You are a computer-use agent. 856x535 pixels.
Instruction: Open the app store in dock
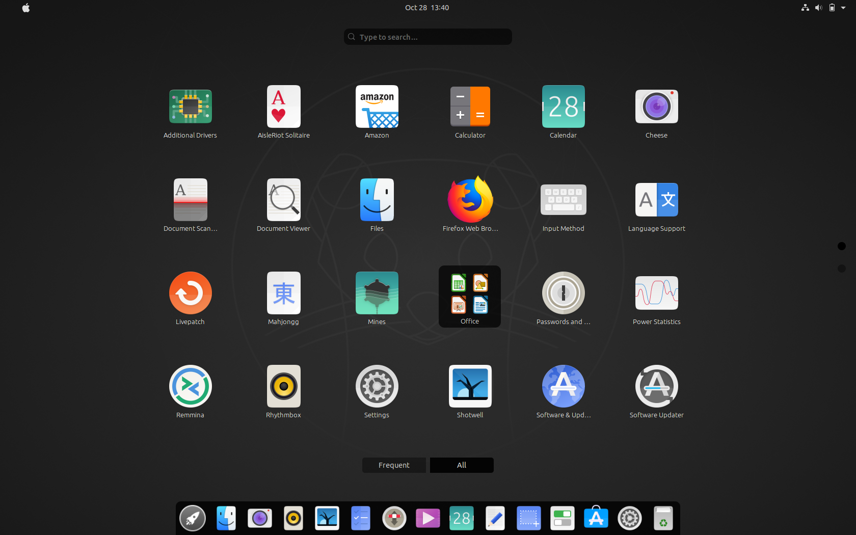tap(596, 518)
